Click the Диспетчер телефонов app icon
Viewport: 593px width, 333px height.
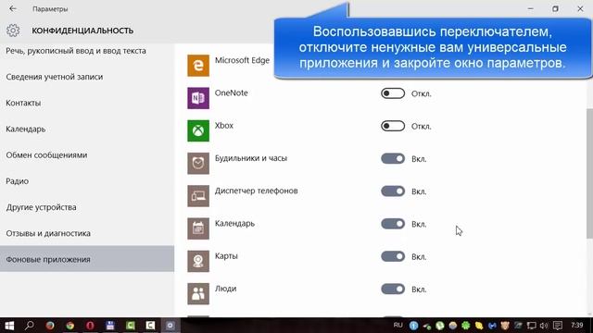(198, 195)
